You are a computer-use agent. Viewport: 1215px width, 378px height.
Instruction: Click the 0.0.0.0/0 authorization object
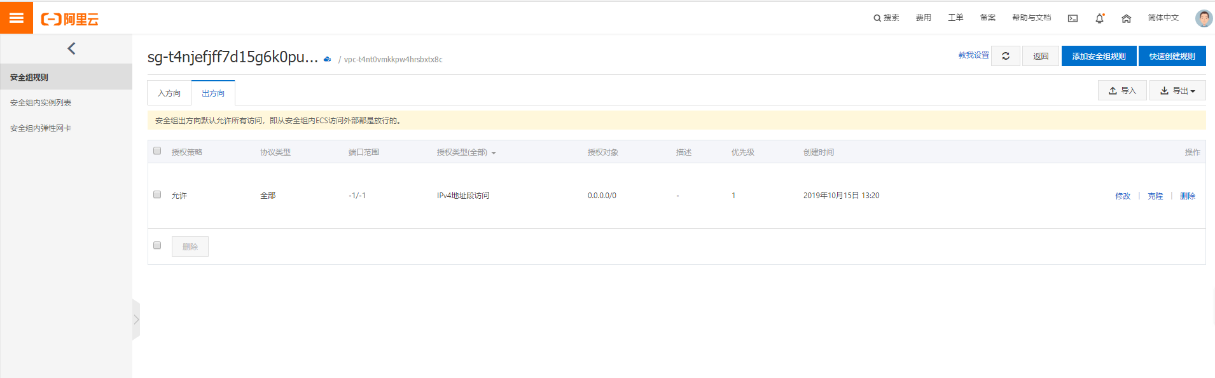[x=602, y=196]
